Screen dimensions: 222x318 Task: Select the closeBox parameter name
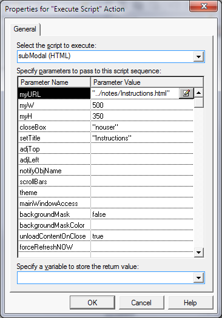pyautogui.click(x=54, y=127)
